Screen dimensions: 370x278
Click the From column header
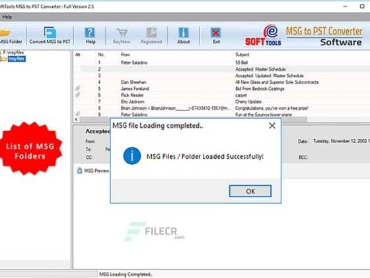click(126, 54)
